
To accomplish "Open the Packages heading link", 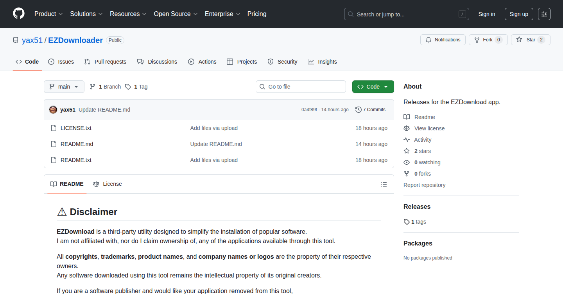I will [x=418, y=244].
